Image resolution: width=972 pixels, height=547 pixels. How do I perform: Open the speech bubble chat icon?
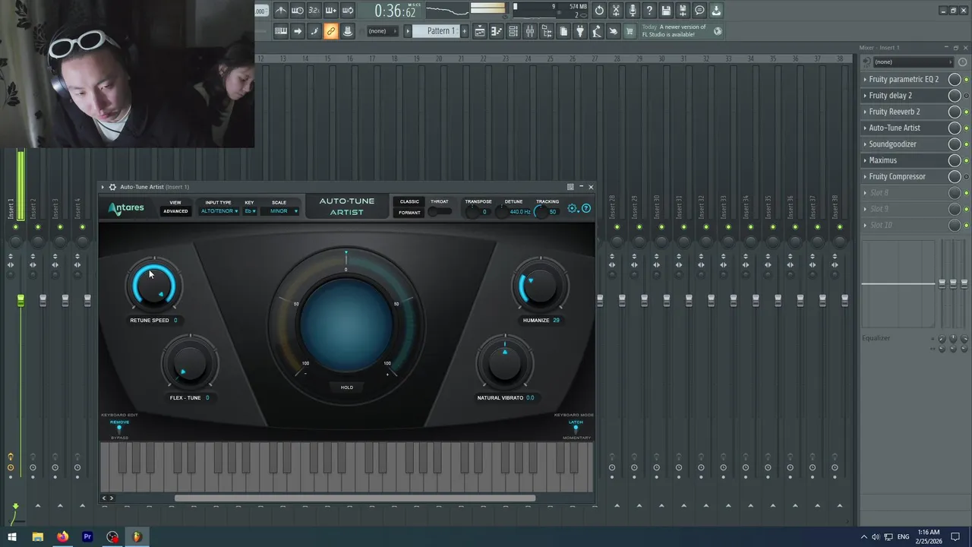699,11
